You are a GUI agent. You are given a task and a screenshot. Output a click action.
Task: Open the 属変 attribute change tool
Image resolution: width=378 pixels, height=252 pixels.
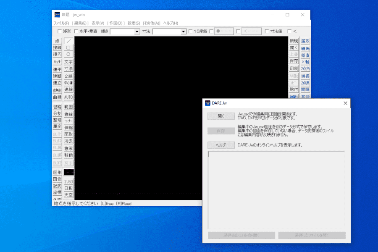point(57,126)
